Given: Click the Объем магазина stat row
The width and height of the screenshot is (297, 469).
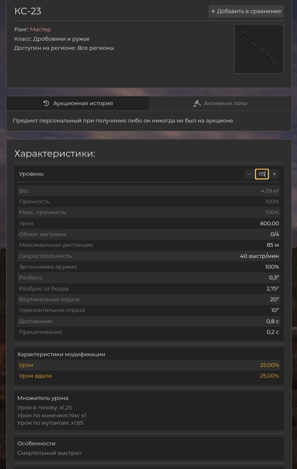Looking at the screenshot, I should point(149,234).
